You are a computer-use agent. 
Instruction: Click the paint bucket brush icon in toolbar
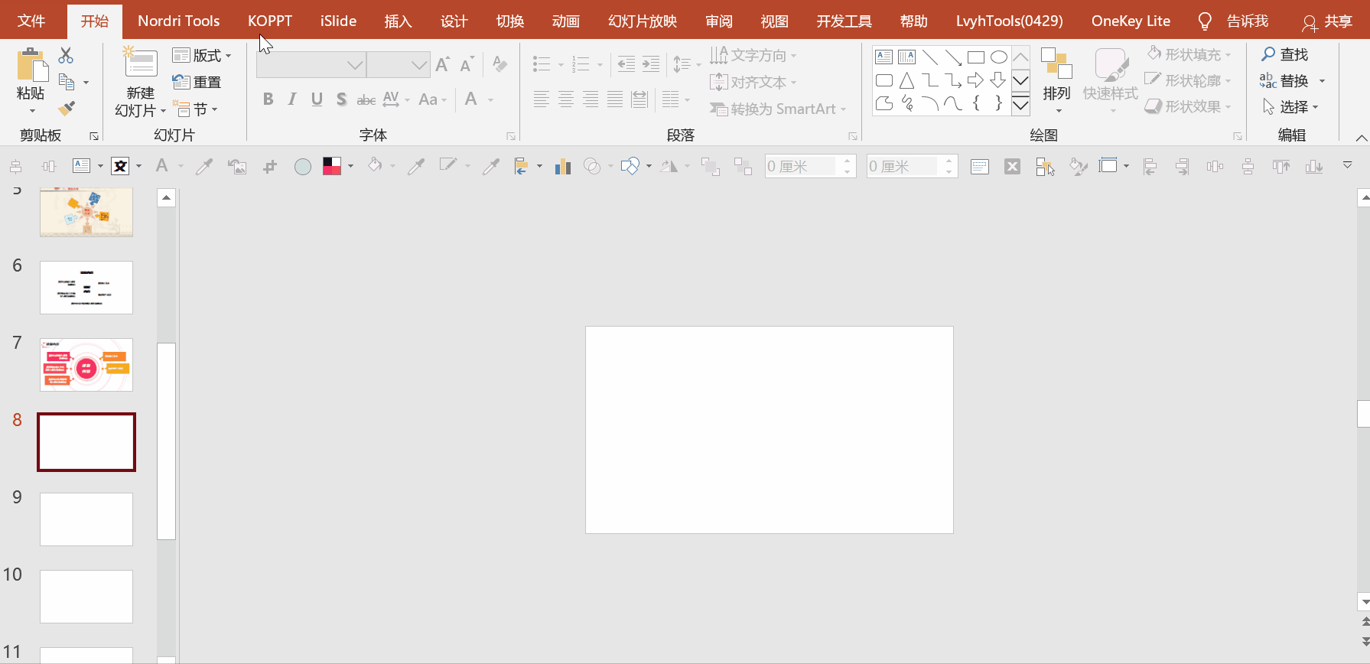[1079, 166]
